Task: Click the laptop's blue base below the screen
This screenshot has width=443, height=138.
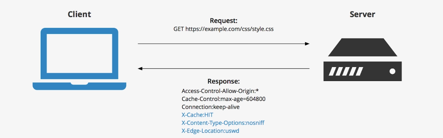Action: pos(79,85)
